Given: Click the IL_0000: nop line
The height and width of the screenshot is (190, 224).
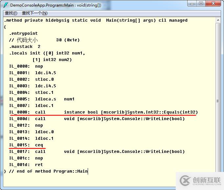Looking at the screenshot, I should (x=26, y=66).
